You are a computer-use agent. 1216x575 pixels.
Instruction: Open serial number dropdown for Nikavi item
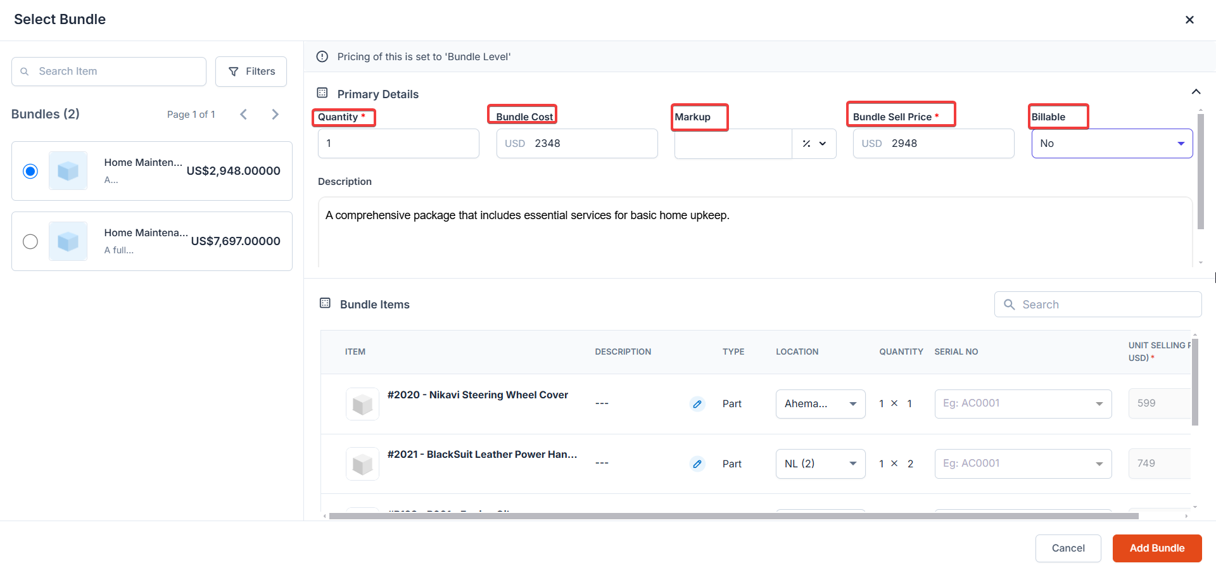click(1023, 404)
